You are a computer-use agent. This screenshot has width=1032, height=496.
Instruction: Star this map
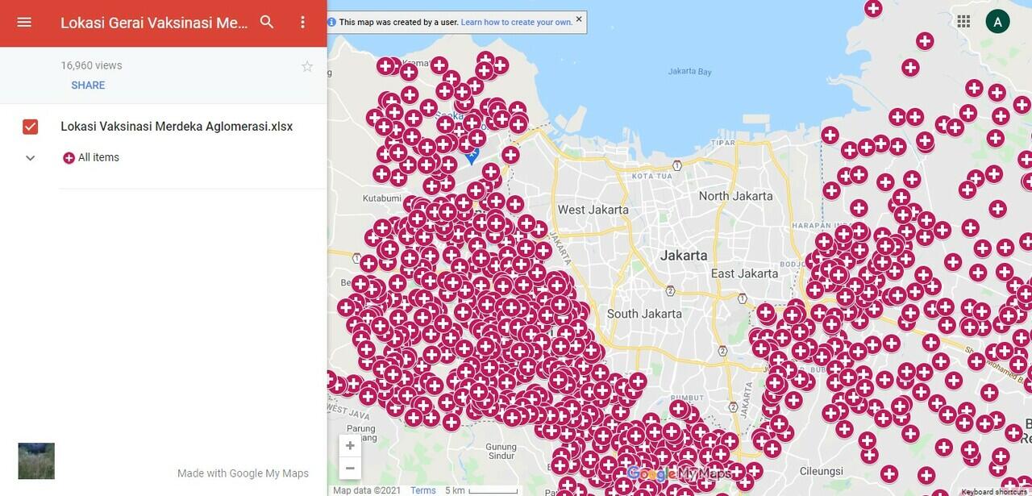coord(307,66)
